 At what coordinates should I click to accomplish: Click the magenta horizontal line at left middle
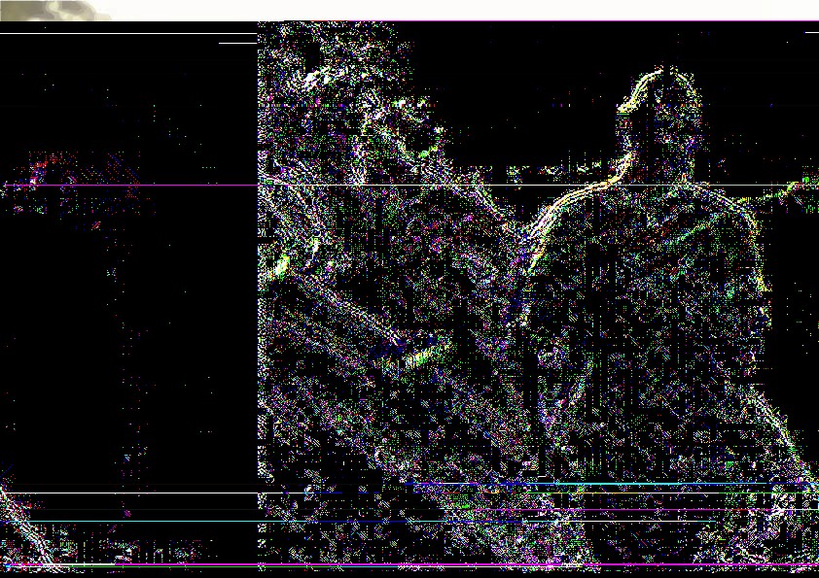131,185
